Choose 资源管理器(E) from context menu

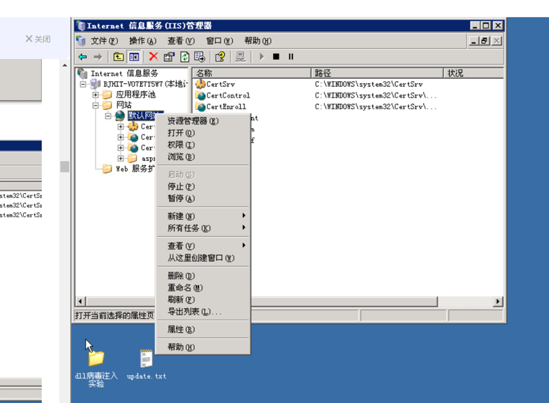point(203,121)
